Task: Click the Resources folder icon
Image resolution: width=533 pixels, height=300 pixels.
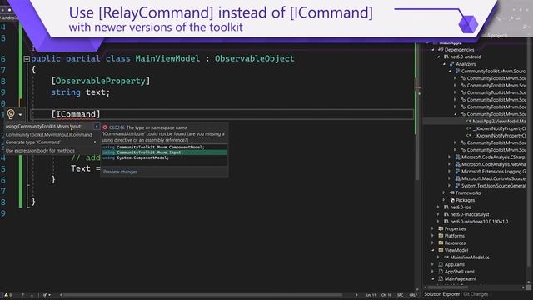Action: tap(441, 242)
